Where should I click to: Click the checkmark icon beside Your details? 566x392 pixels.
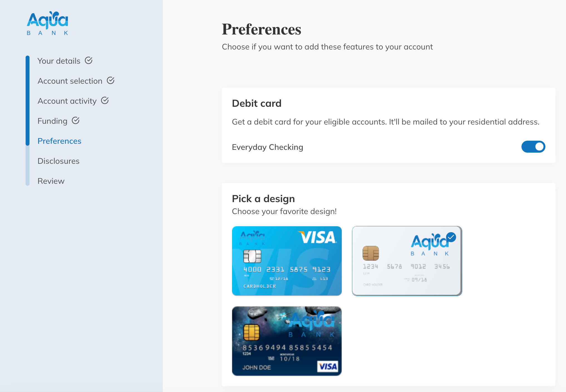88,60
